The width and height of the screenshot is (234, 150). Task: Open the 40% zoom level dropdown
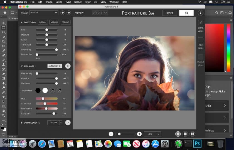click(158, 134)
